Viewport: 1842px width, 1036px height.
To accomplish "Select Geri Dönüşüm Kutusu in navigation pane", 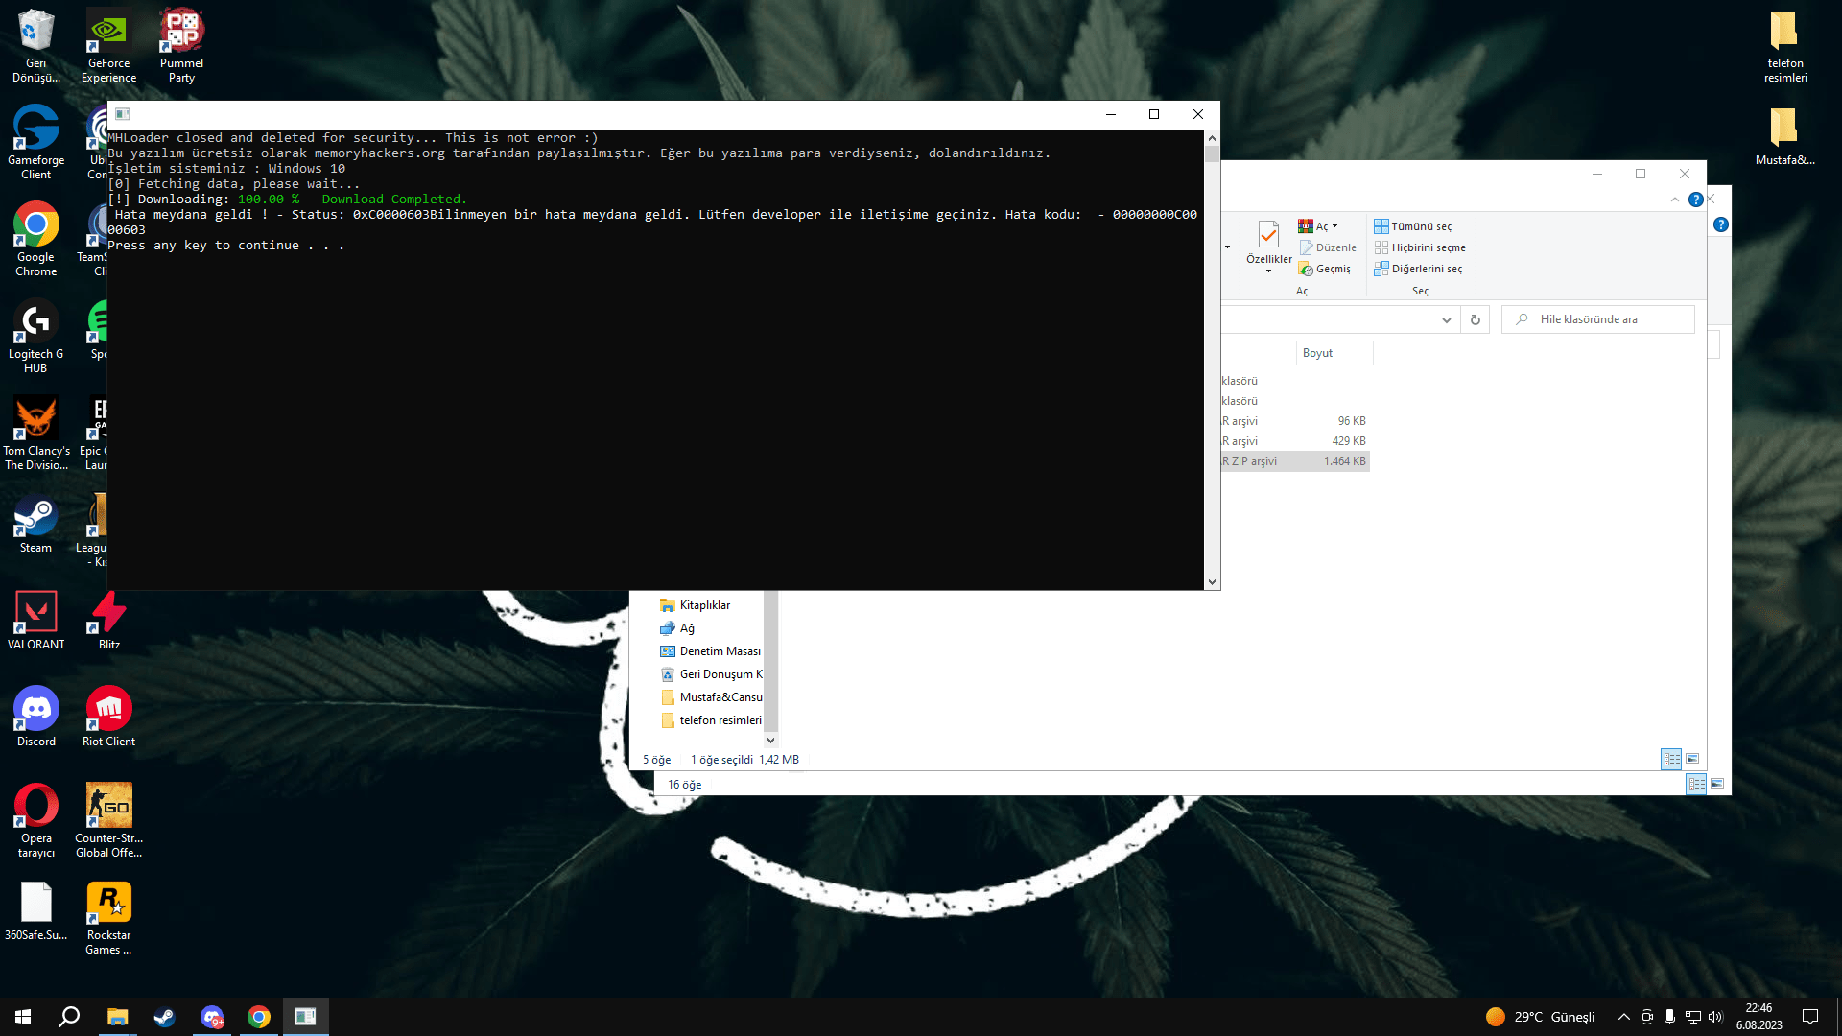I will [710, 674].
